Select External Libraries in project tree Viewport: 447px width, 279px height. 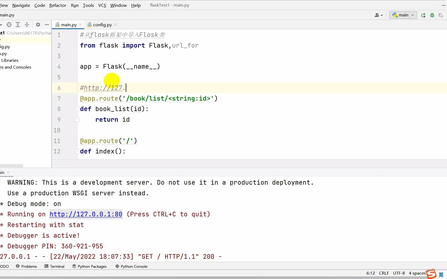click(10, 60)
